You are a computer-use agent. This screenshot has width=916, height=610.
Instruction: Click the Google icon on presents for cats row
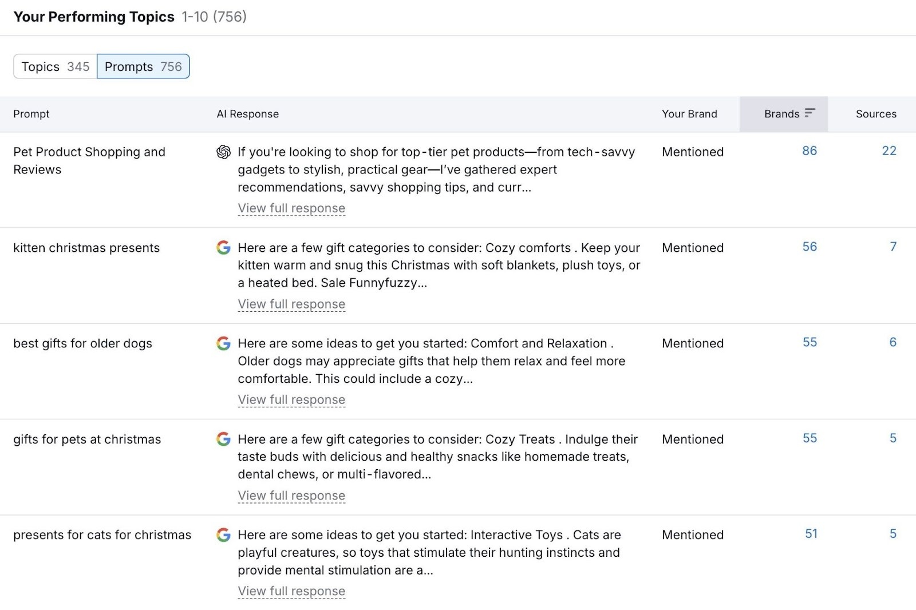223,535
